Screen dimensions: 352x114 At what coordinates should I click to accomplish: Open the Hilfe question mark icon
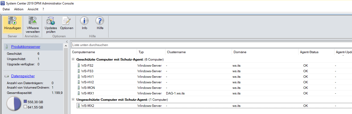tap(100, 21)
